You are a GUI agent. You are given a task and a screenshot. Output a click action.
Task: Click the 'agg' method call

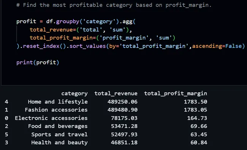pyautogui.click(x=127, y=21)
